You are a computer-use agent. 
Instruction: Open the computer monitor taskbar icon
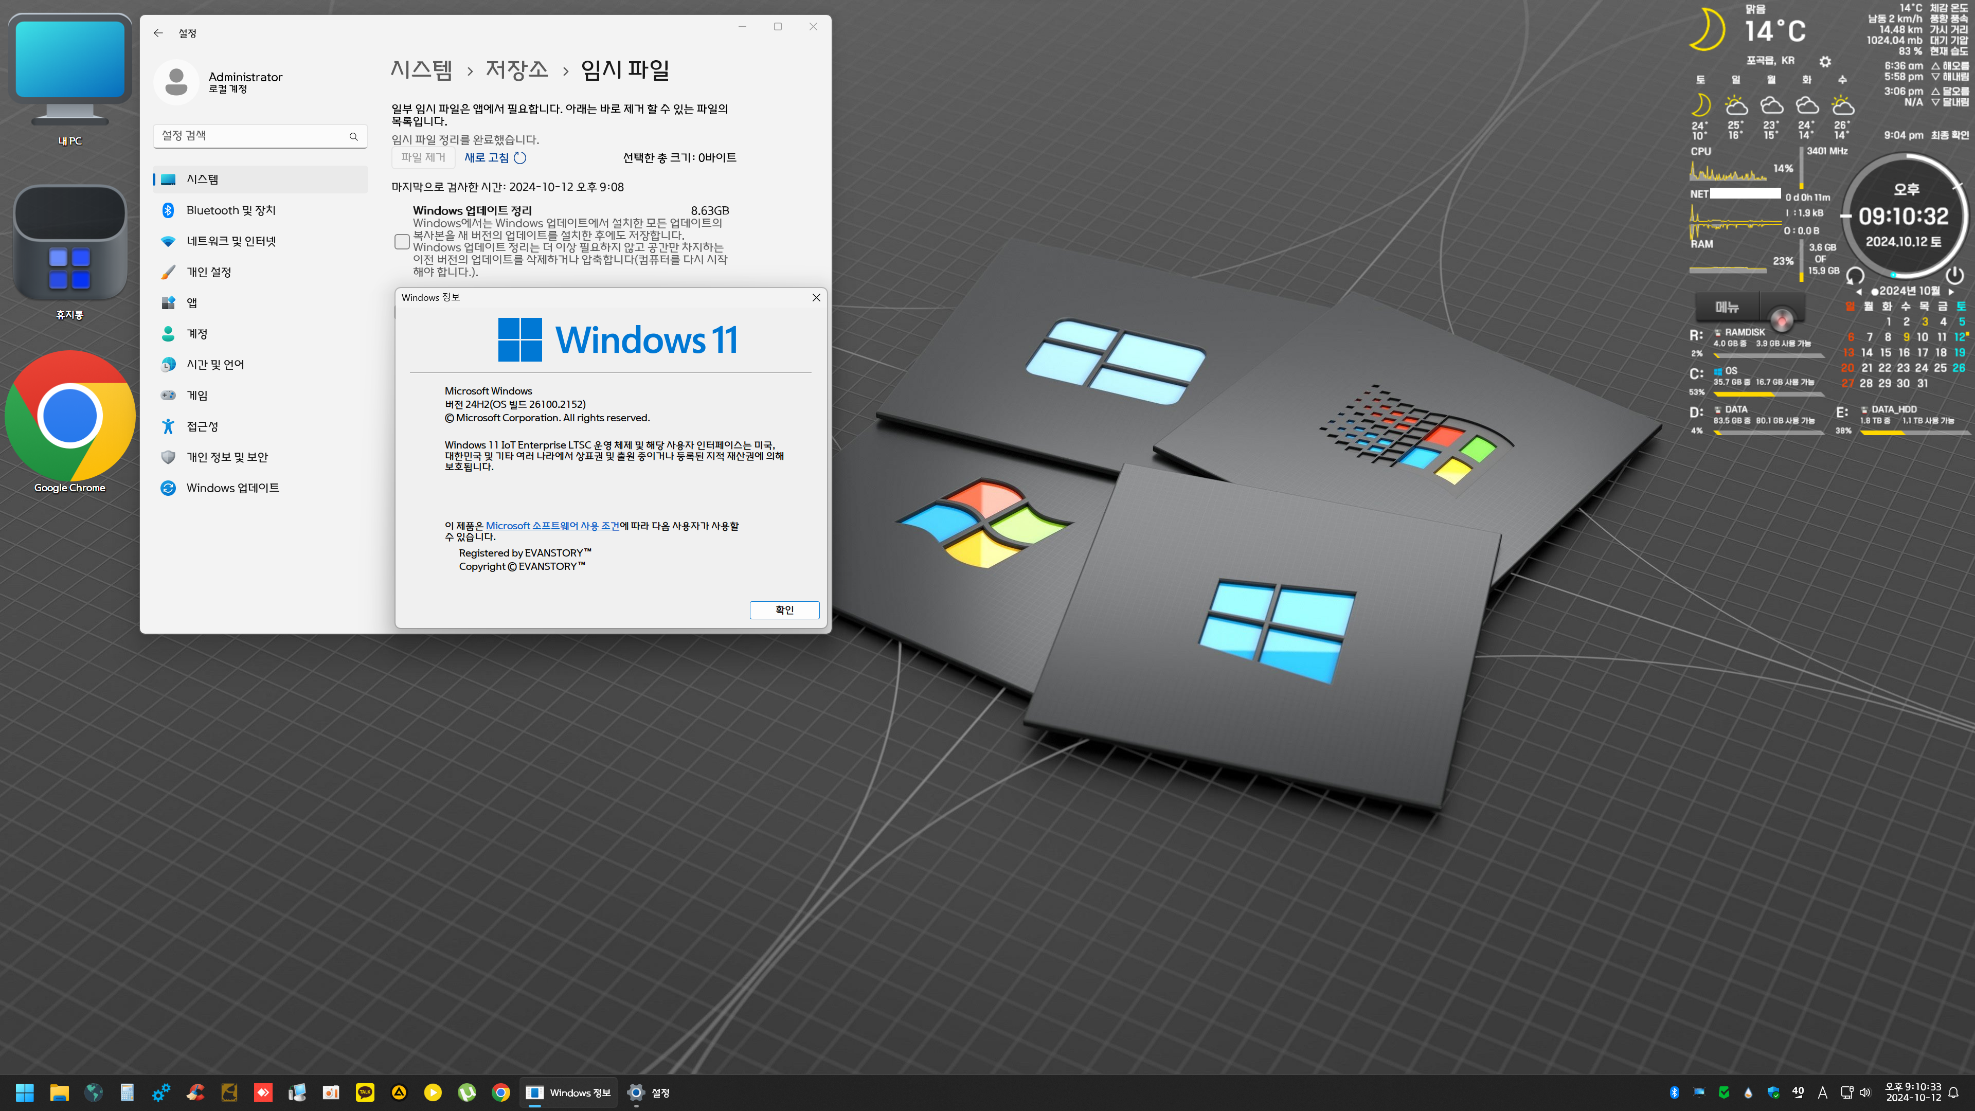(297, 1092)
